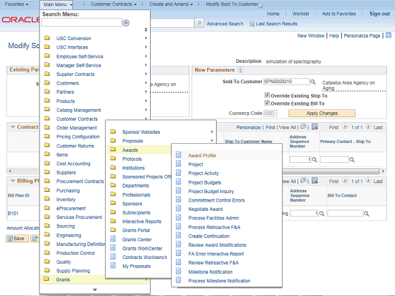Click the lookup icon for Primary Contact - Ship To
The height and width of the screenshot is (296, 395).
352,160
